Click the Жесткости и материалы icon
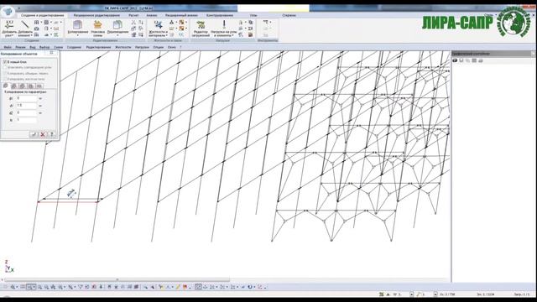Image resolution: width=537 pixels, height=302 pixels. tap(159, 24)
